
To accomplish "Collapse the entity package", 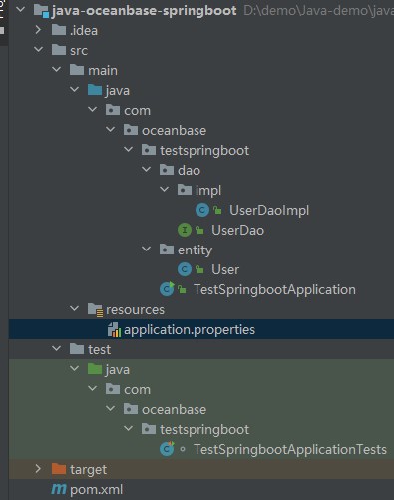I will coord(146,250).
